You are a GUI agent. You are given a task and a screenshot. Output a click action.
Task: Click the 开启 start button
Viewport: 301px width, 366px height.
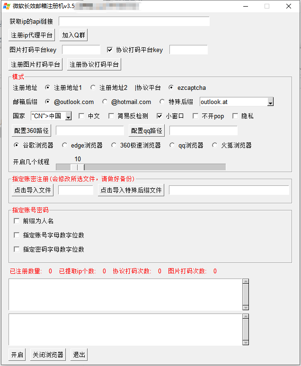17,355
